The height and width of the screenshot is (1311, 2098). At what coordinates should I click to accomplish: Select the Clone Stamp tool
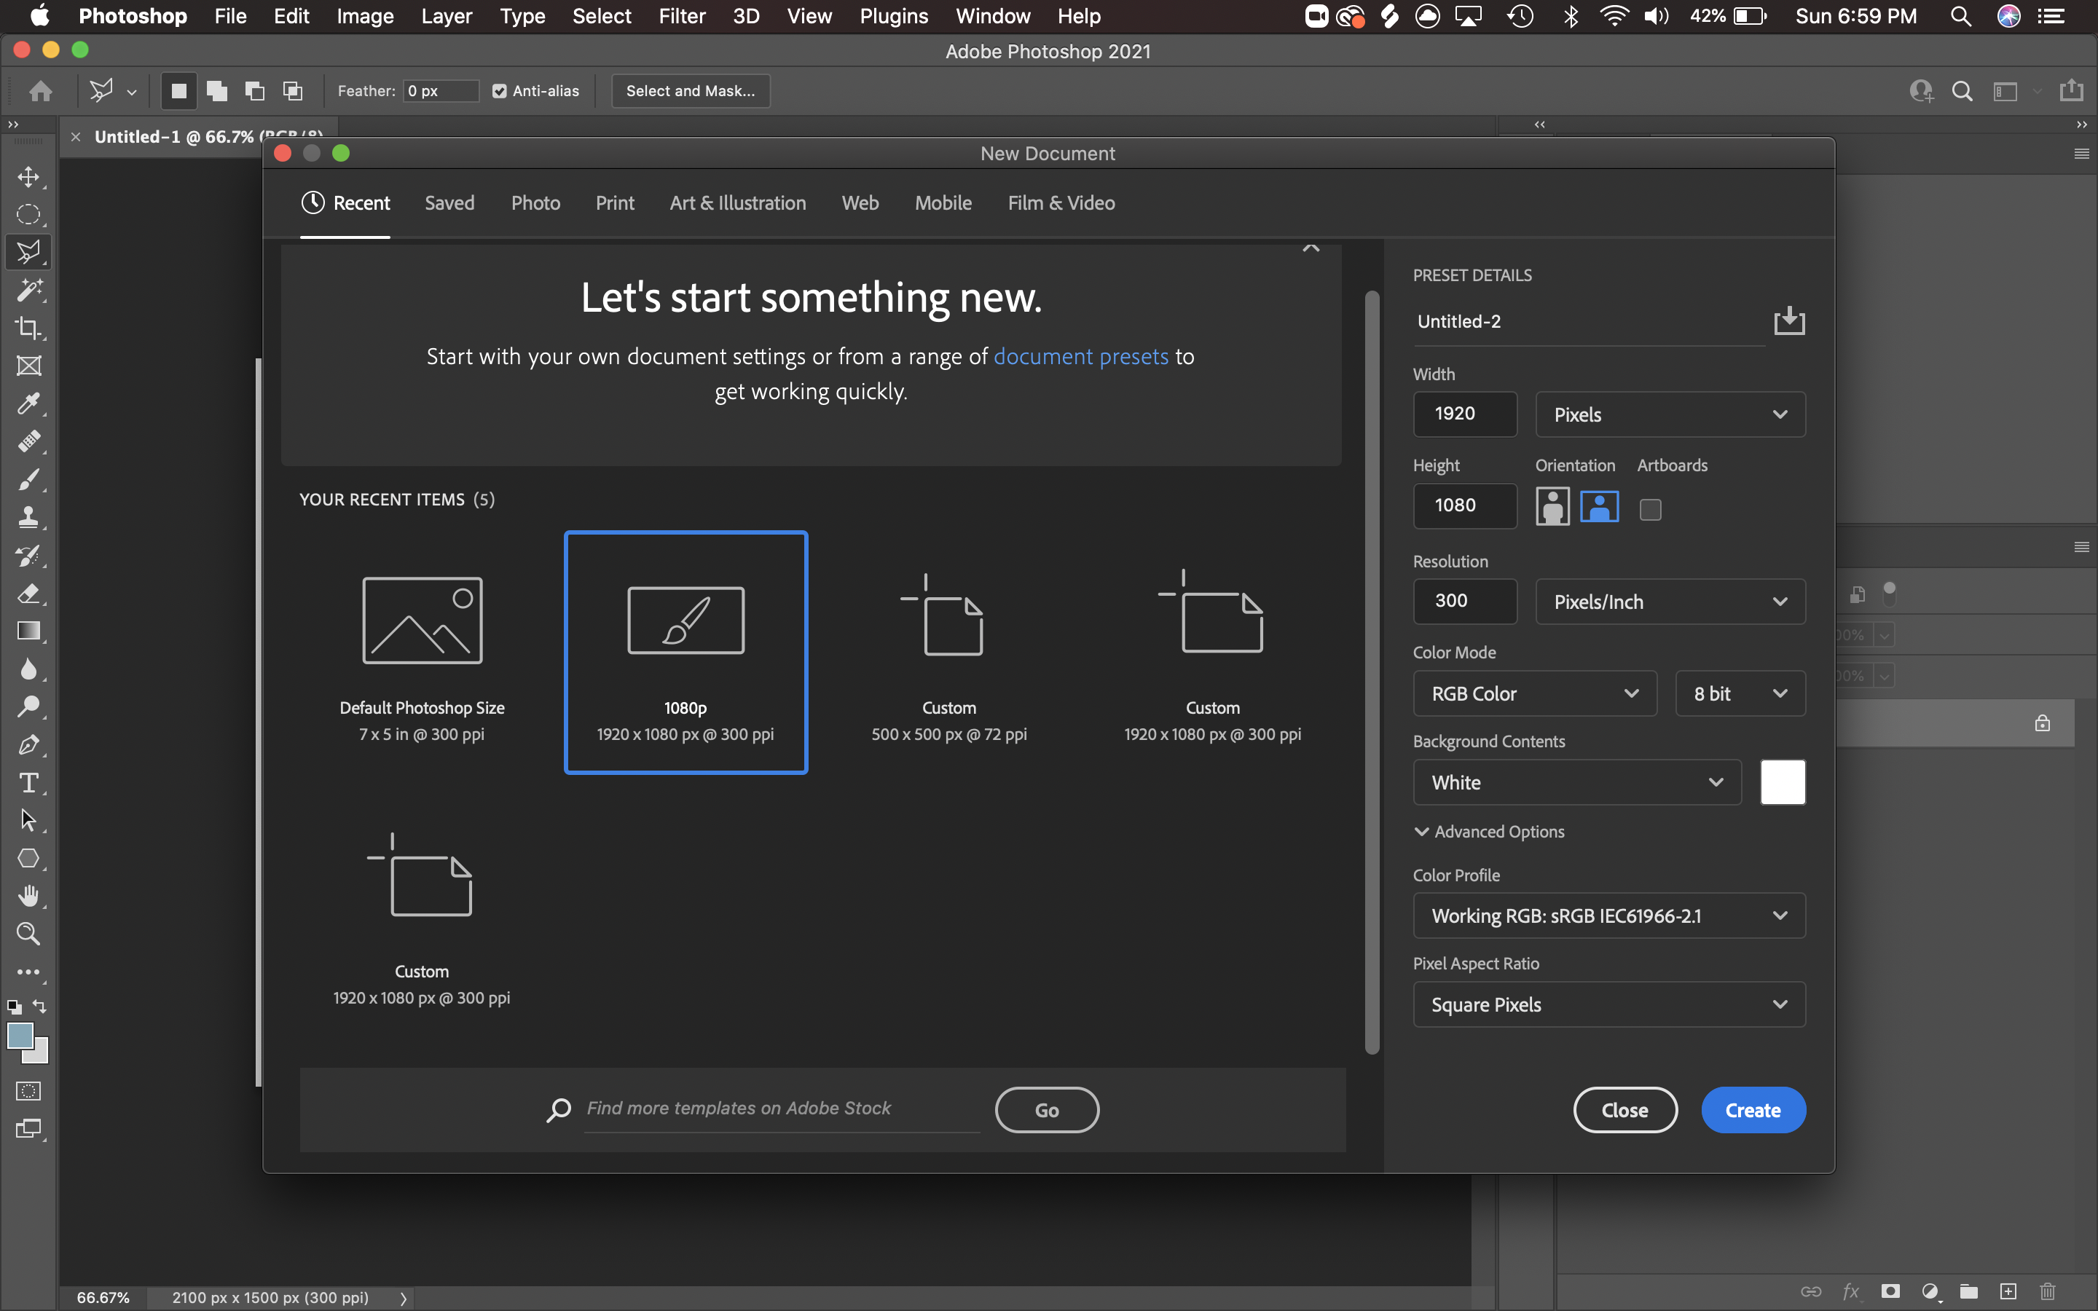click(x=28, y=518)
